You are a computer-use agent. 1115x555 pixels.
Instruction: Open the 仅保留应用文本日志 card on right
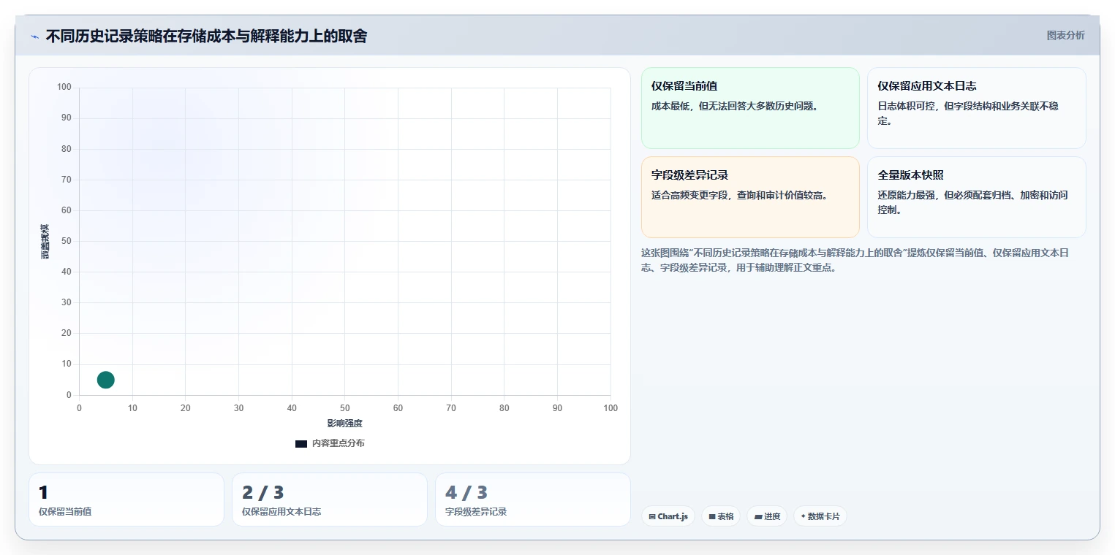[x=976, y=108]
